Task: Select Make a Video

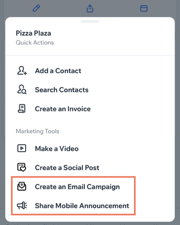Action: point(57,149)
